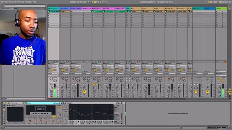This screenshot has height=130, width=232.
Task: Launch the clip on the Bass Rack track
Action: [x=49, y=11]
